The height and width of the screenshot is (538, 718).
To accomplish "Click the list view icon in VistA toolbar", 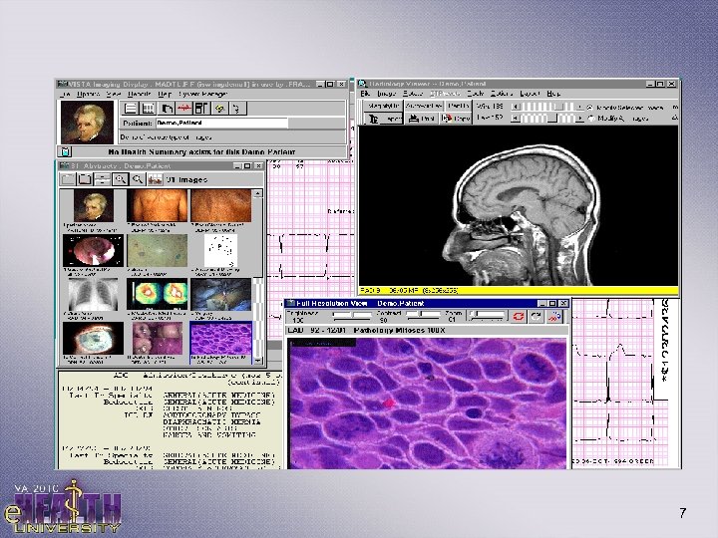I will 130,108.
